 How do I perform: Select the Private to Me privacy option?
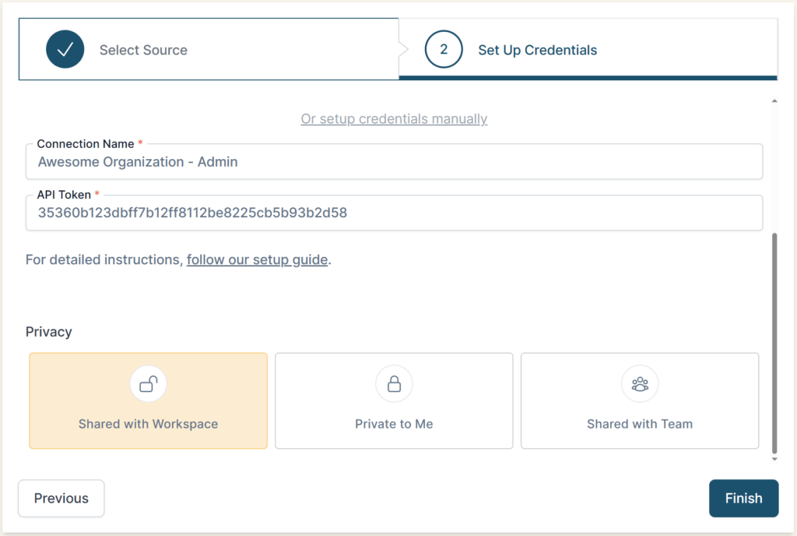(x=394, y=400)
